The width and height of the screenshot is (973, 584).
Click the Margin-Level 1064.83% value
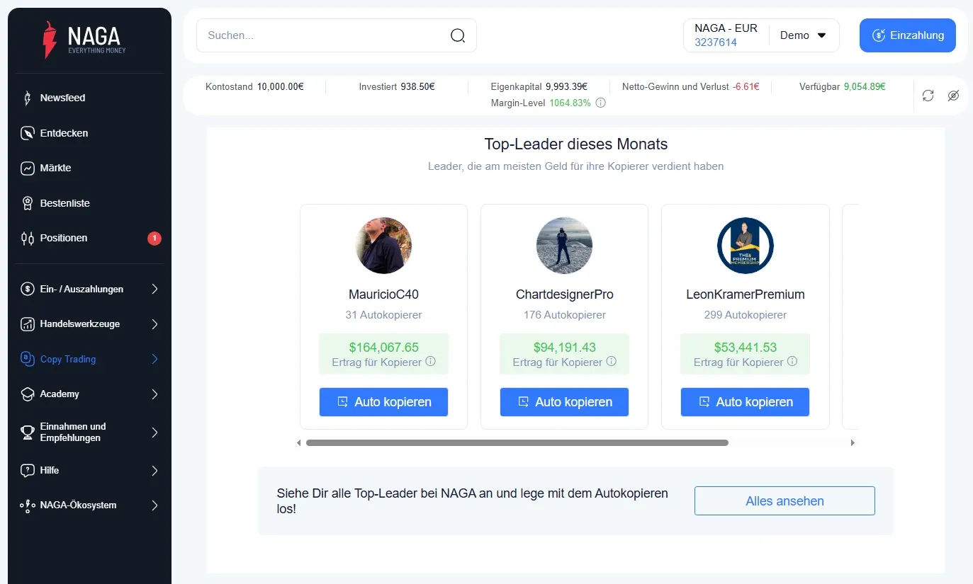point(570,103)
